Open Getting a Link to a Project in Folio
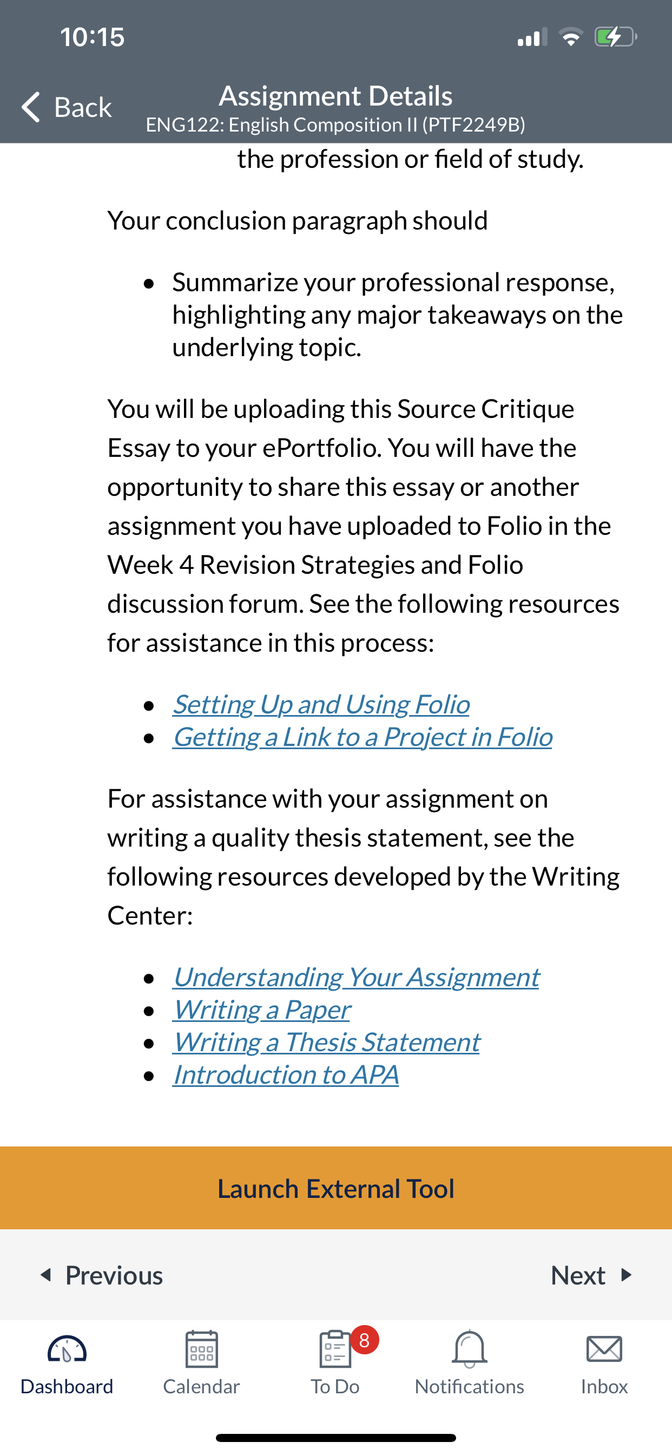The height and width of the screenshot is (1455, 672). pos(363,737)
